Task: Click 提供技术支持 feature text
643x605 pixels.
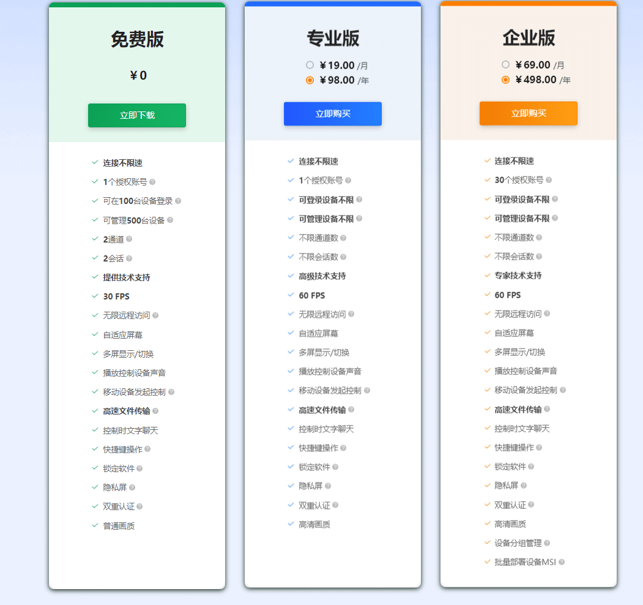Action: (126, 277)
